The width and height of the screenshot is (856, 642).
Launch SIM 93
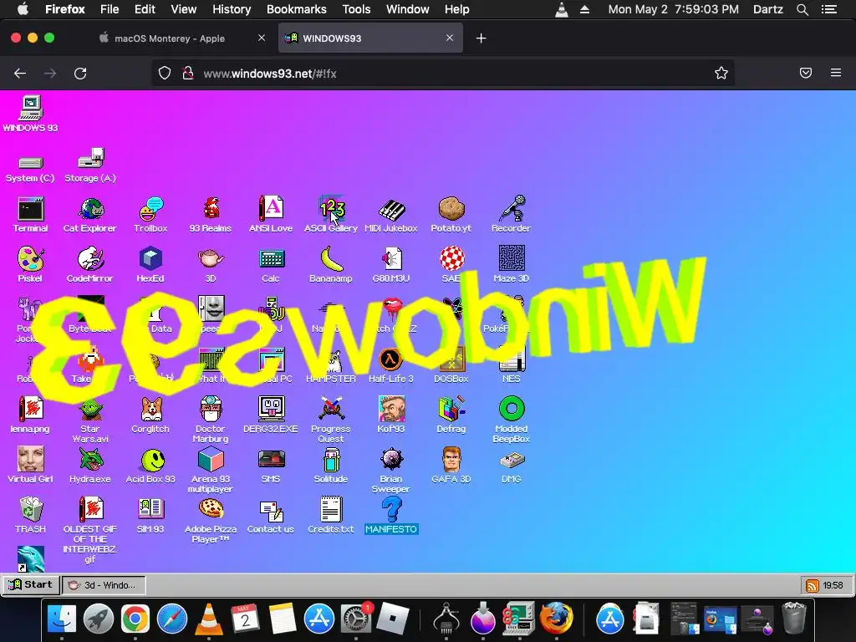tap(150, 516)
